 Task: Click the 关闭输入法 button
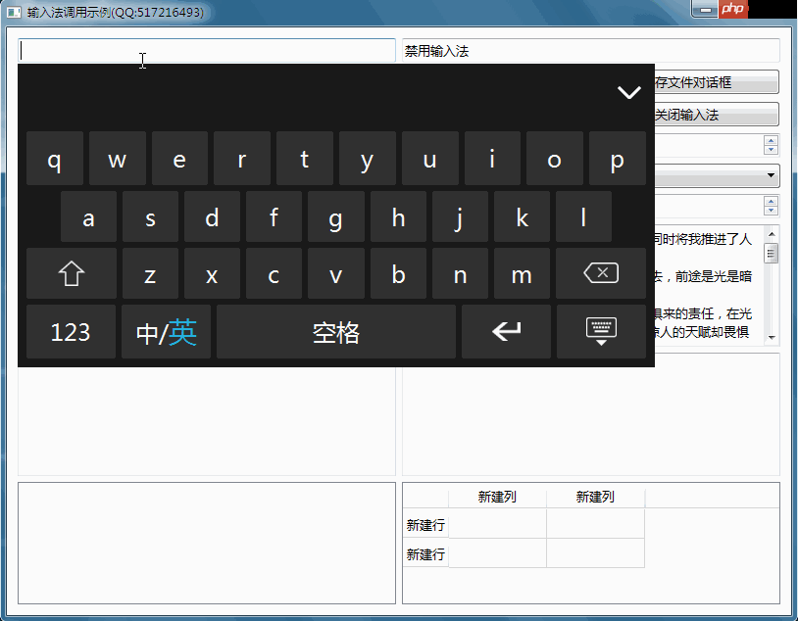click(714, 114)
